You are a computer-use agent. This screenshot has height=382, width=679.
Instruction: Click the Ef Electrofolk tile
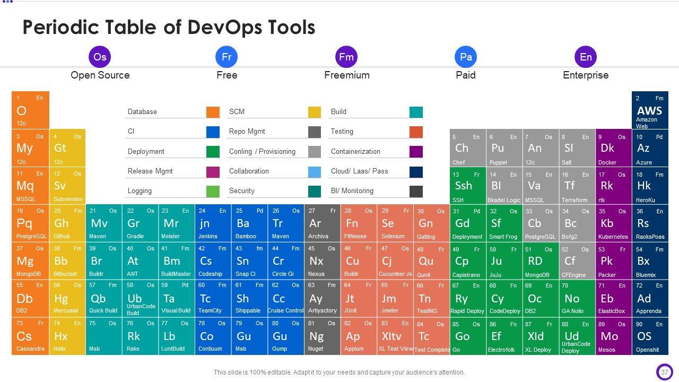click(504, 336)
